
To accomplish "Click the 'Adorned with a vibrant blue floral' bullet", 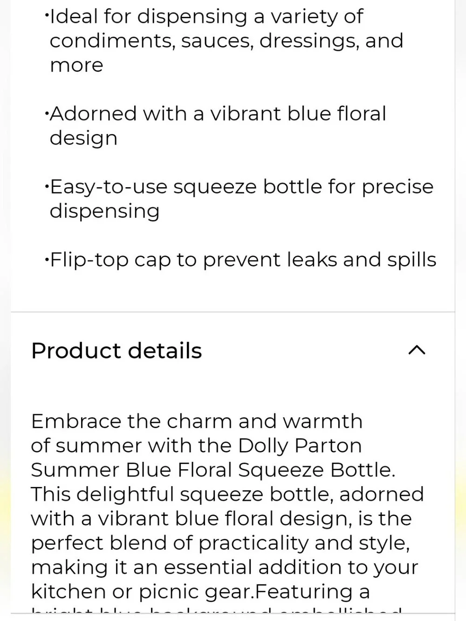I will pyautogui.click(x=215, y=126).
